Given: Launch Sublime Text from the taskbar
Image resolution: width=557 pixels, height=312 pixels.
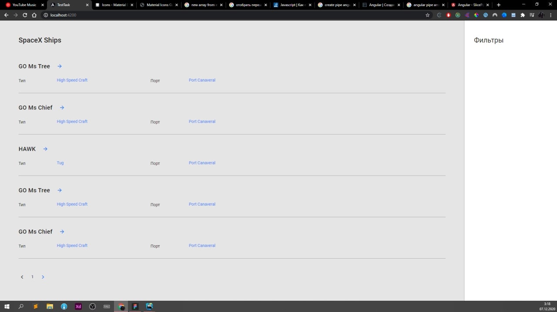Looking at the screenshot, I should click(x=35, y=306).
